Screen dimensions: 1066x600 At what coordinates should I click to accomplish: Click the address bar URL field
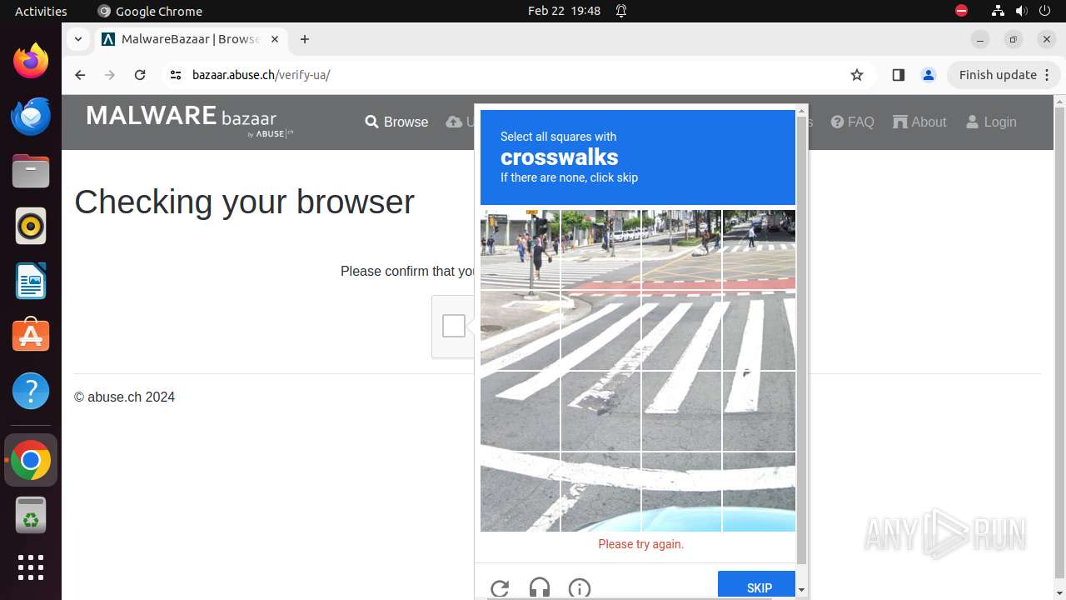tap(516, 75)
